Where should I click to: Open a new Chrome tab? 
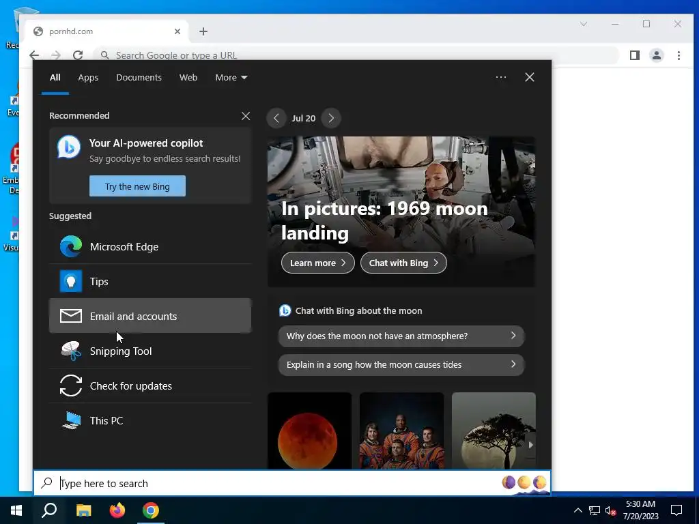tap(203, 31)
